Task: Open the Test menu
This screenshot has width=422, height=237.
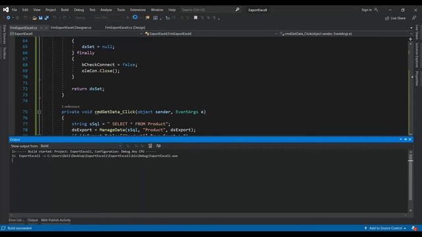Action: (92, 10)
